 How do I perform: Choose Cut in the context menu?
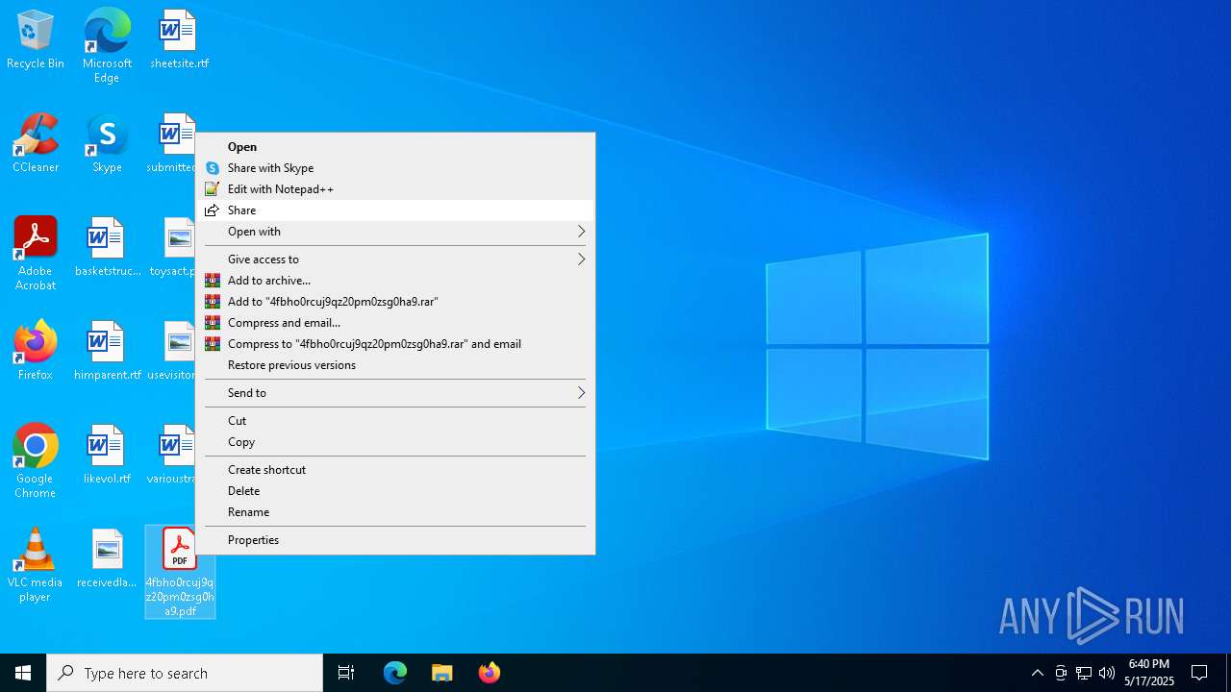[x=395, y=421]
